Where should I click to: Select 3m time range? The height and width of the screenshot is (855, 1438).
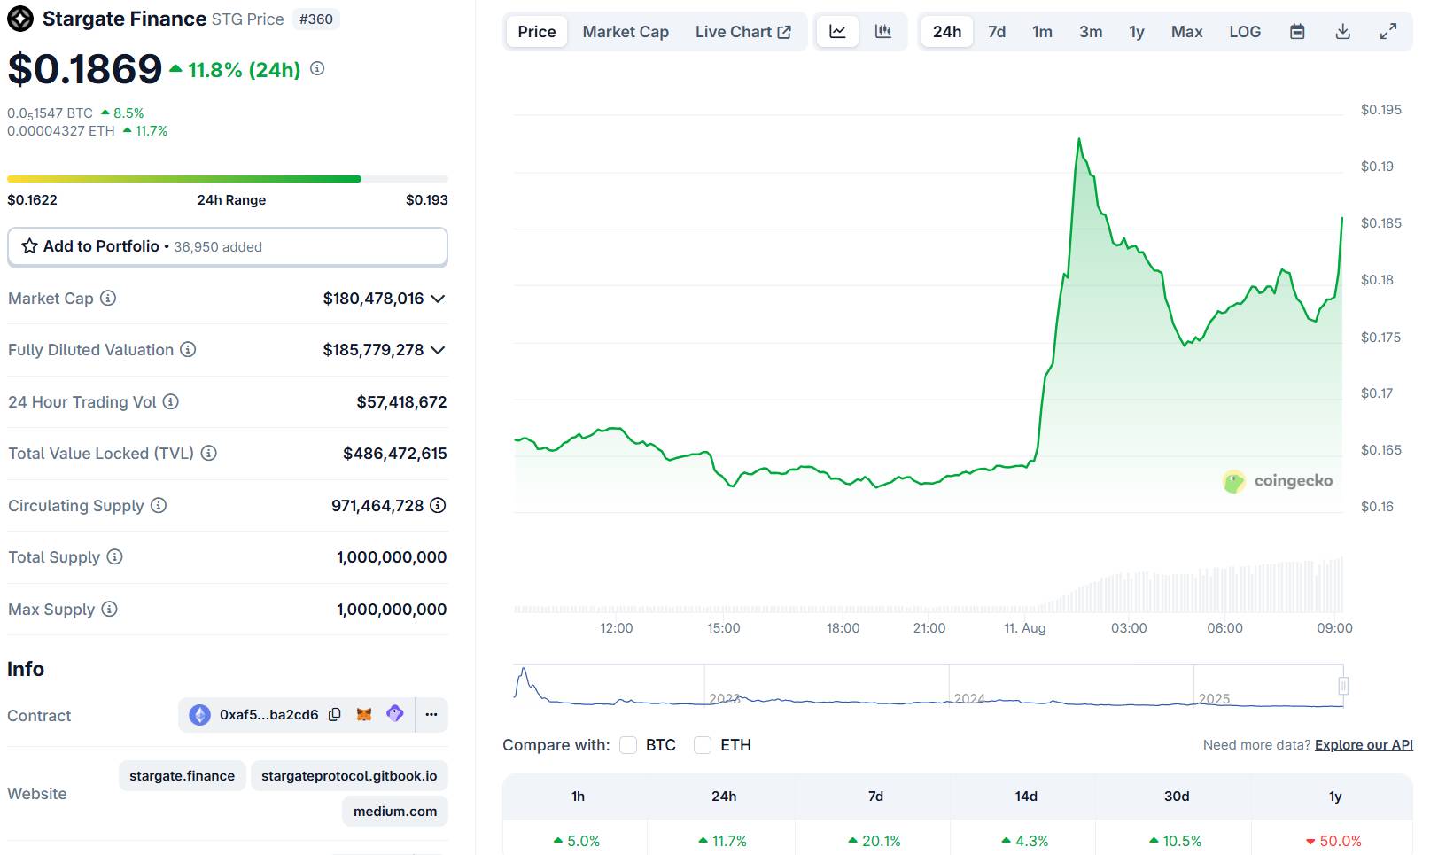tap(1091, 32)
